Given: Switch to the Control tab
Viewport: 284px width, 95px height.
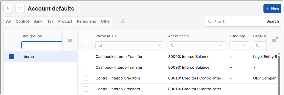Looking at the screenshot, I should click(22, 21).
